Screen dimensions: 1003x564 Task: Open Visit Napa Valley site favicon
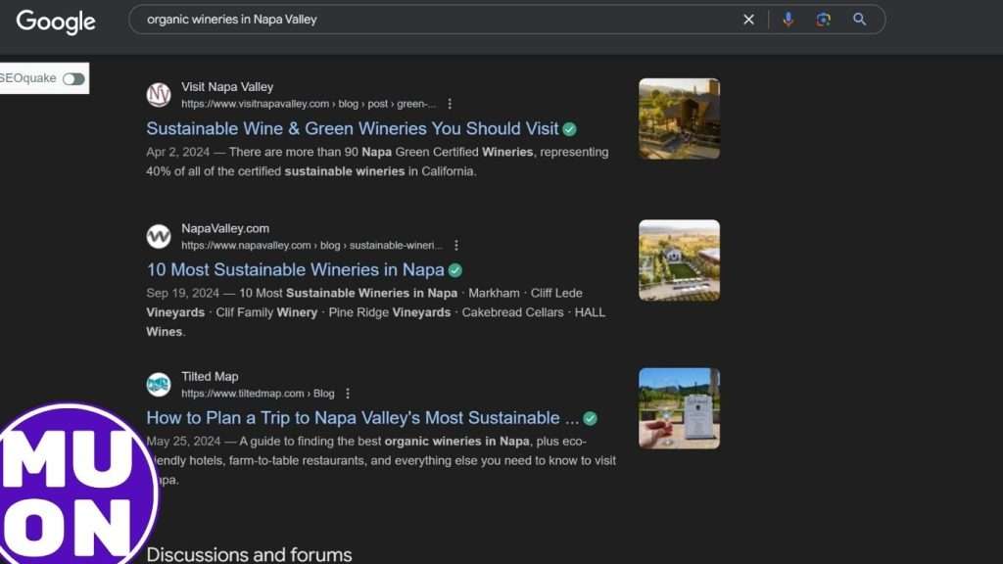click(x=159, y=95)
